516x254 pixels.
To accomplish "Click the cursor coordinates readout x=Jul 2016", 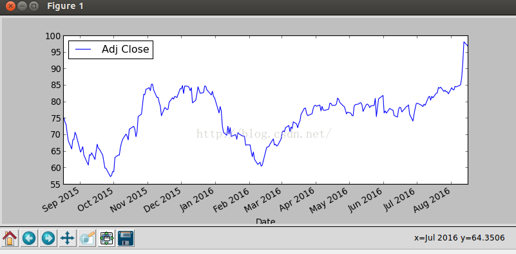I will 459,238.
